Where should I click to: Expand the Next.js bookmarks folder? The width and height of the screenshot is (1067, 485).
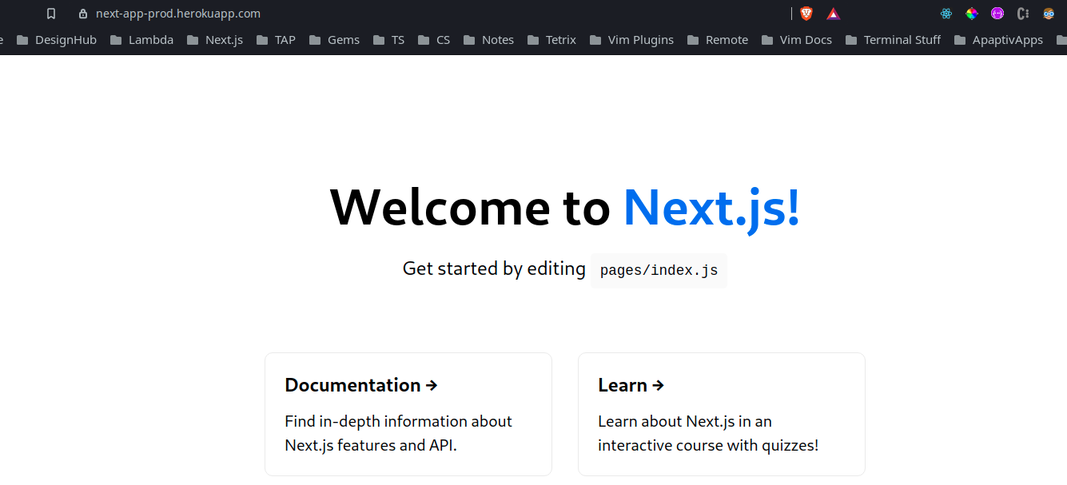coord(215,40)
